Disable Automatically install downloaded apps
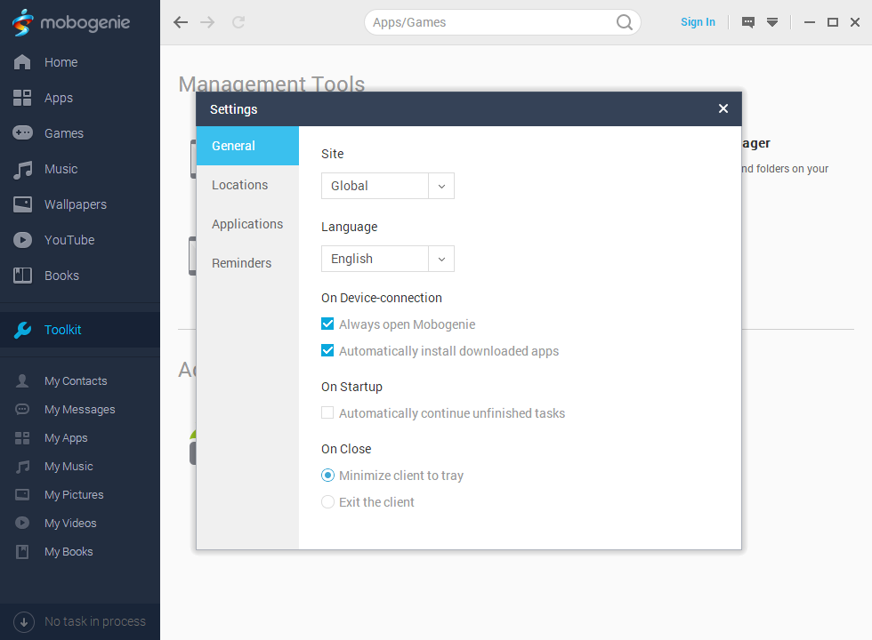Image resolution: width=872 pixels, height=640 pixels. (x=327, y=351)
